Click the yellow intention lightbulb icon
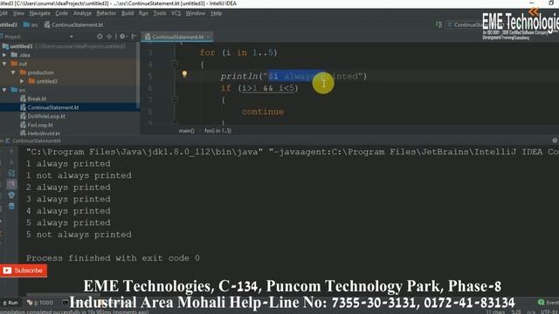 (x=184, y=74)
